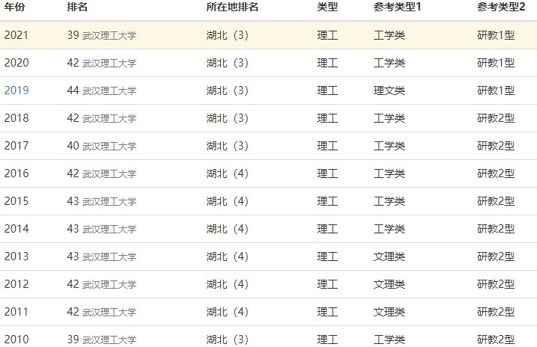This screenshot has width=537, height=347.
Task: Click 研教2型 in the 2012 row
Action: (x=496, y=284)
